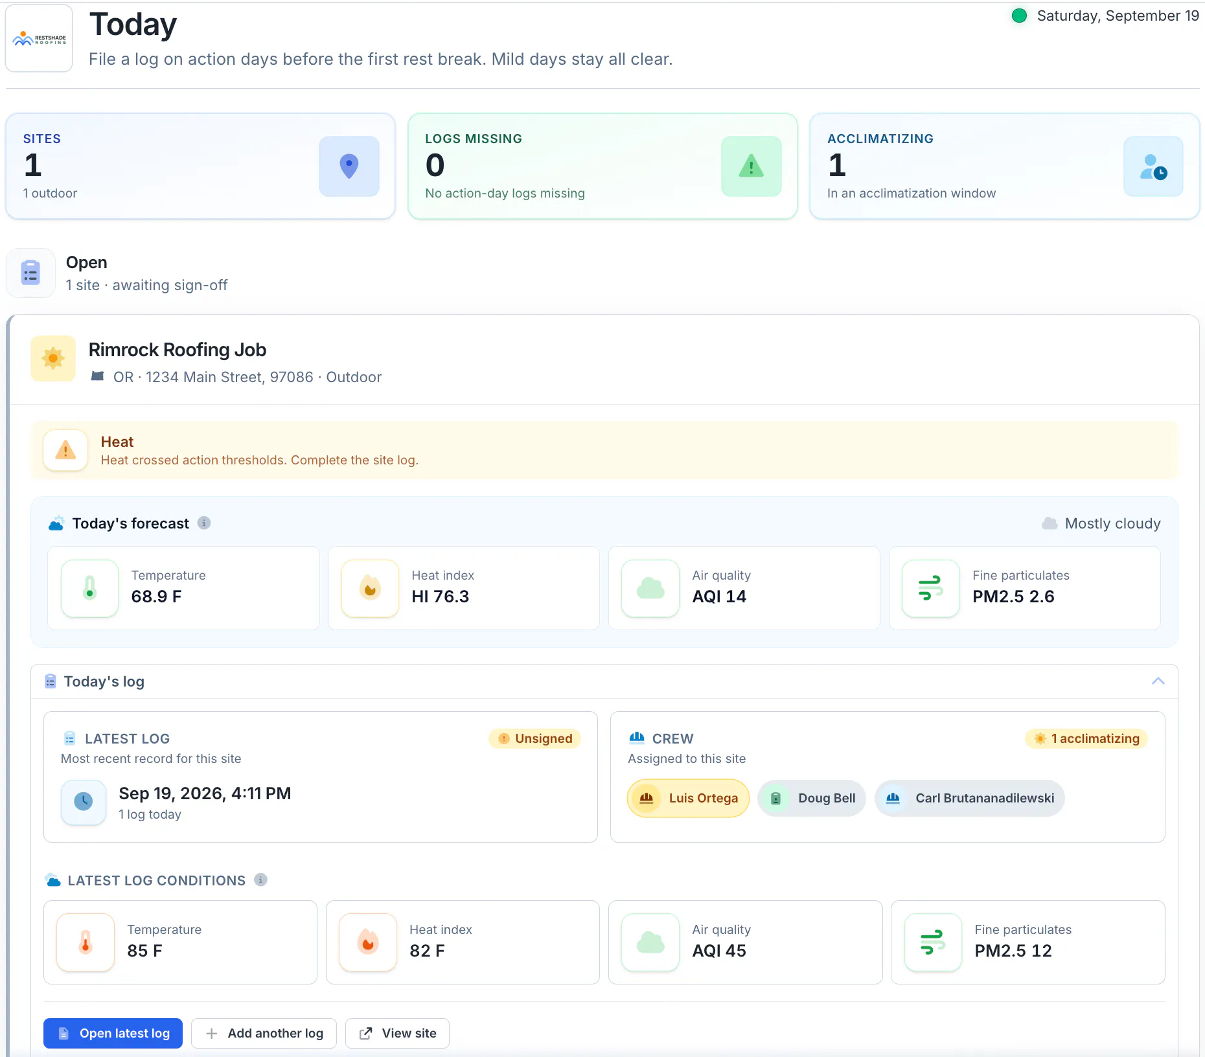Click the log conditions wind icon for PM2.5 12

pos(933,942)
